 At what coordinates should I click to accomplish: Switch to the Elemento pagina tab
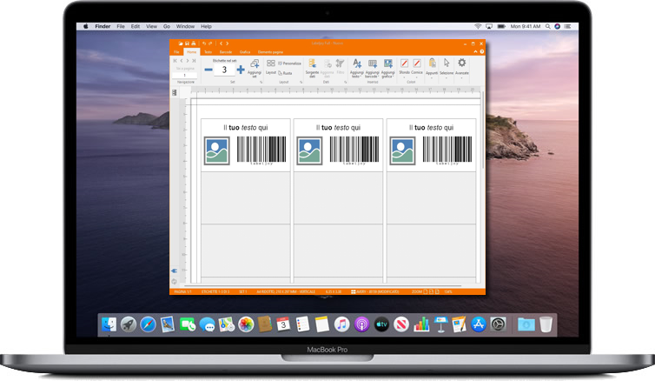[x=270, y=52]
